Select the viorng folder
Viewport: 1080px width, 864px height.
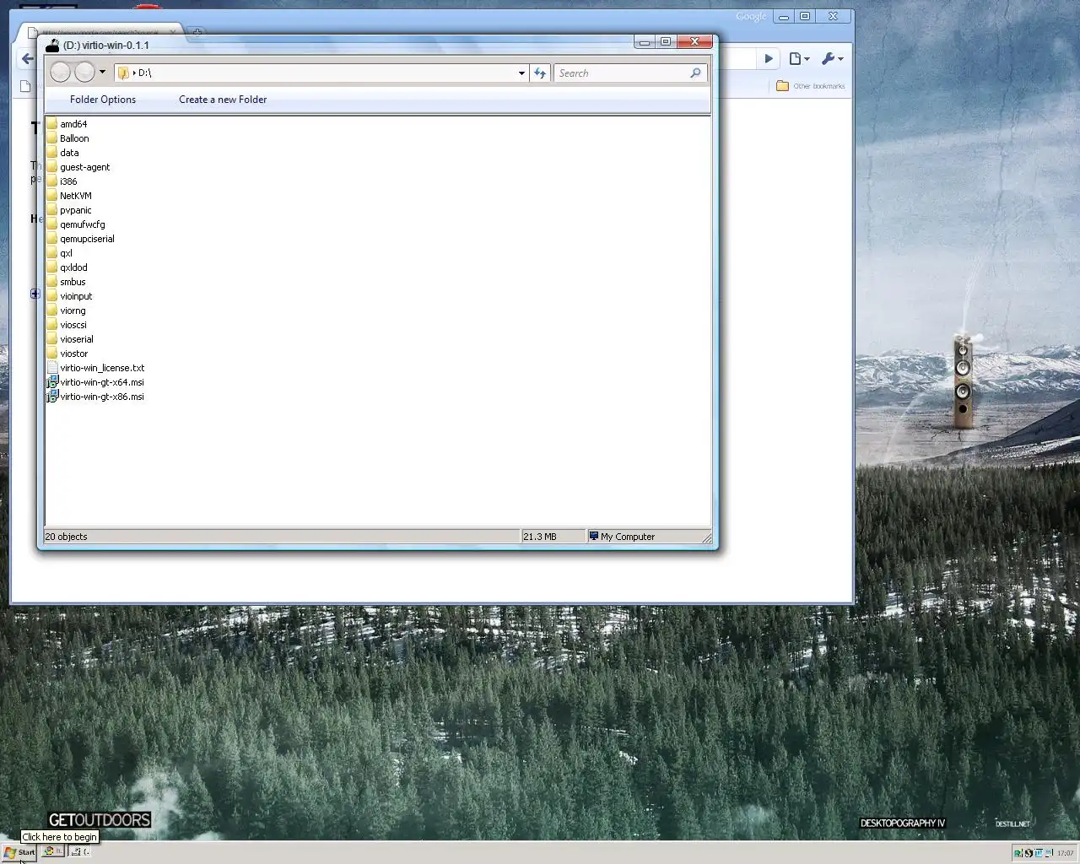[67, 310]
